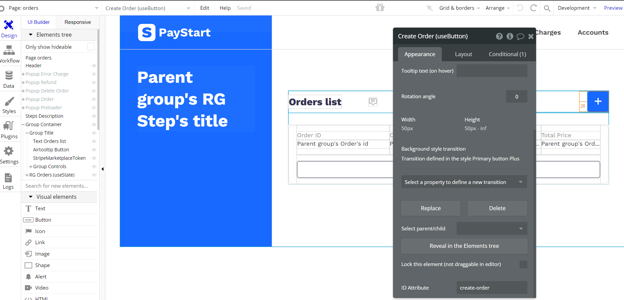Toggle the Only show hideable checkbox
Image resolution: width=624 pixels, height=300 pixels.
coord(91,47)
